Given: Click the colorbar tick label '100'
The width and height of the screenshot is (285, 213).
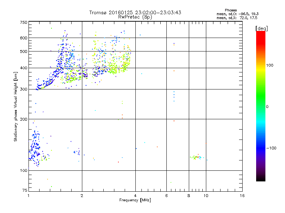Looking at the screenshot, I should pos(270,65).
